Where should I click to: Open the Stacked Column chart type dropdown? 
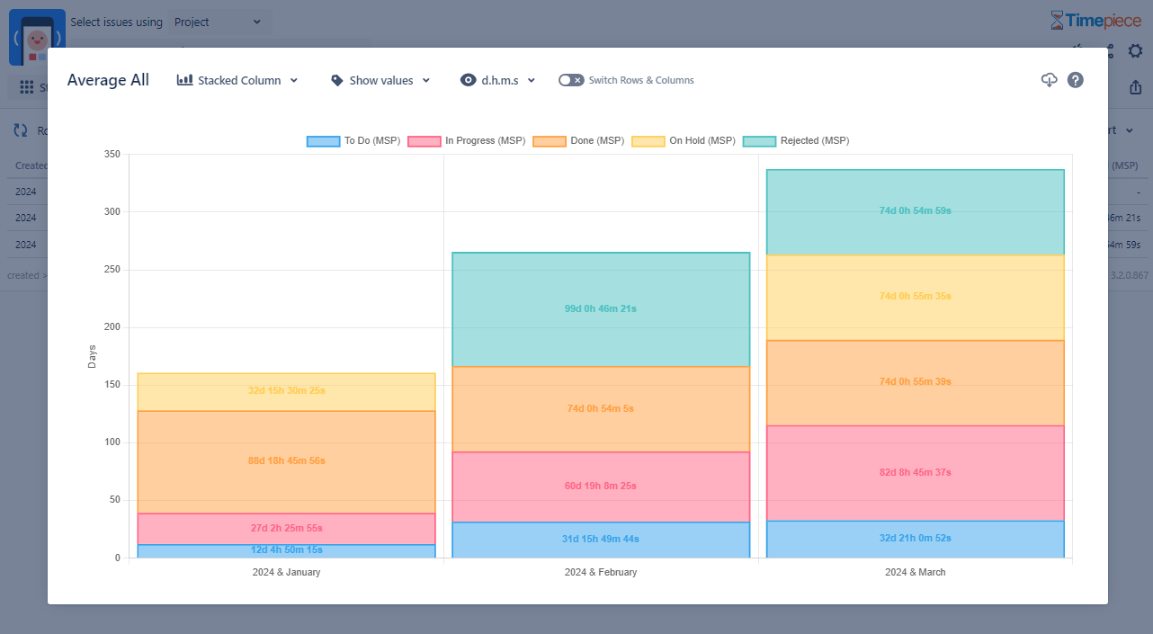click(237, 80)
